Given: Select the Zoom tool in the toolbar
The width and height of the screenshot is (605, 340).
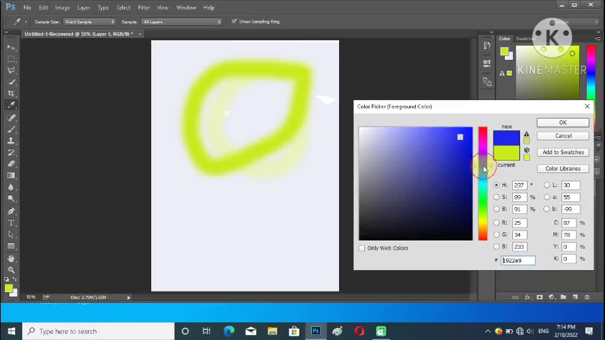Looking at the screenshot, I should (11, 269).
